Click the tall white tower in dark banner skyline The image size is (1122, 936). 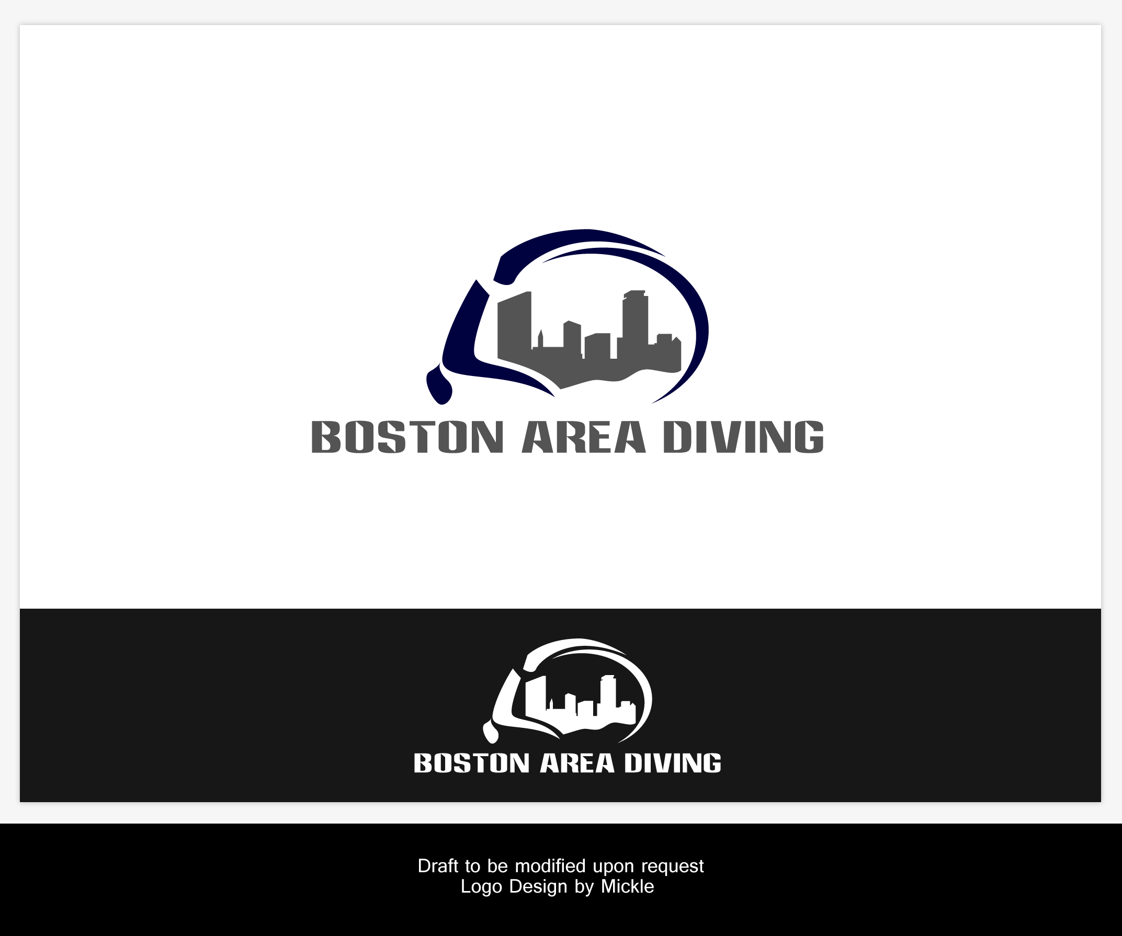coord(608,692)
